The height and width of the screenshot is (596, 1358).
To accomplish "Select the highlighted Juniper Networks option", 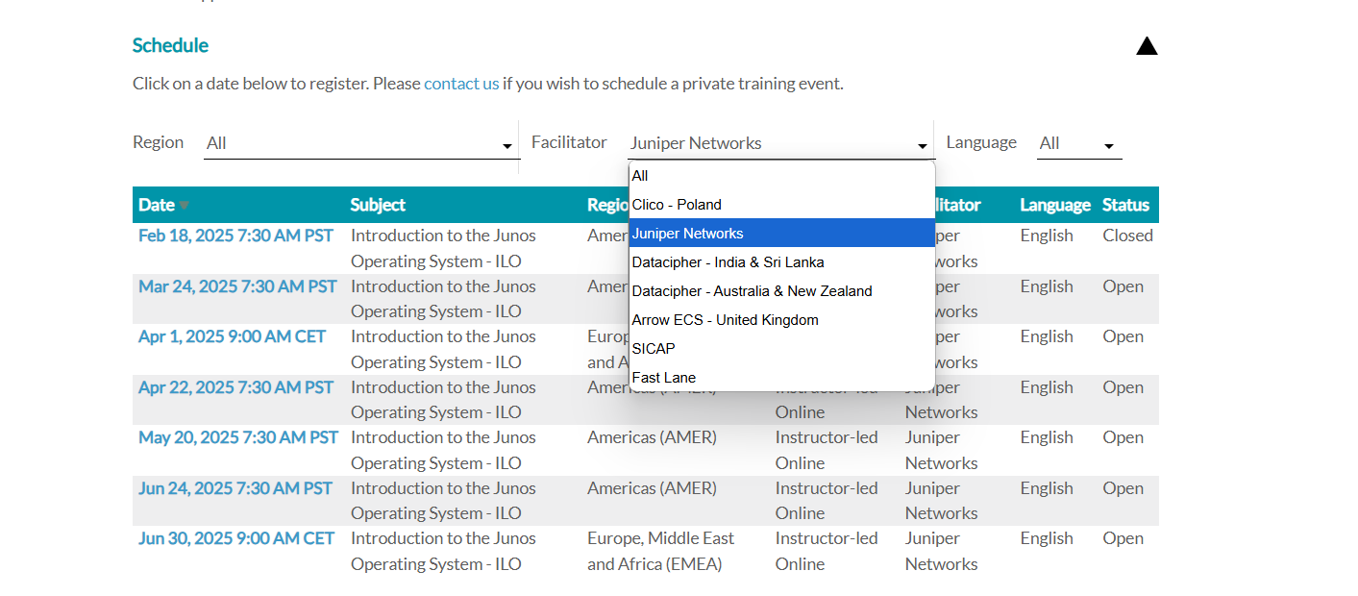I will tap(781, 234).
